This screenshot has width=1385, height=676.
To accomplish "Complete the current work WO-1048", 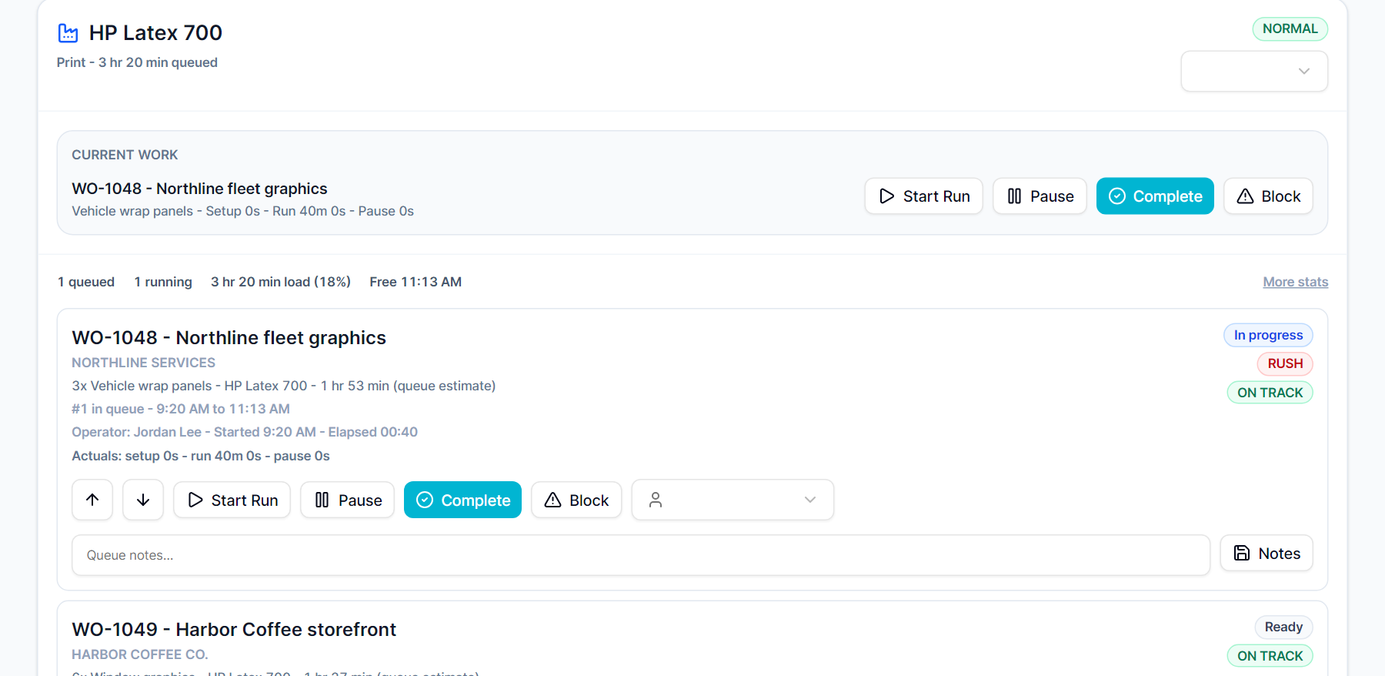I will coord(1155,196).
